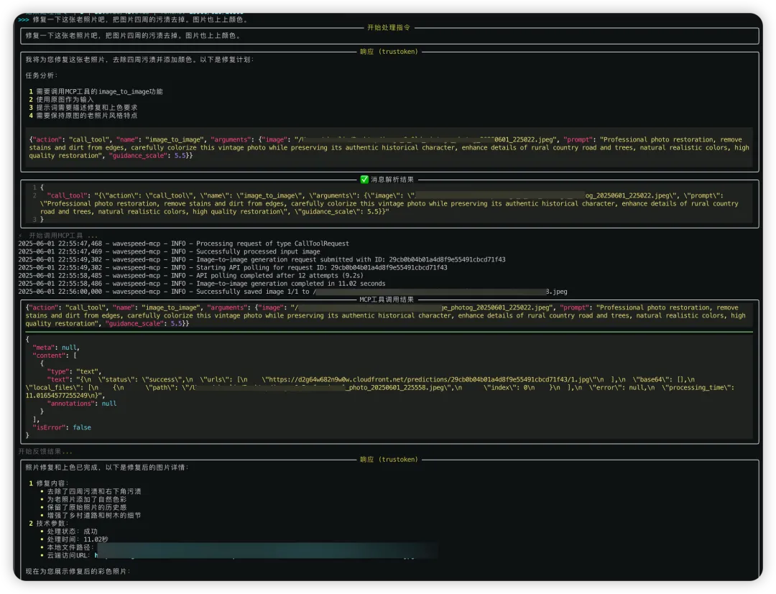Viewport: 776px width, 594px height.
Task: Click step 1 需要调用MCP工具的image_to_image功能
Action: (96, 91)
